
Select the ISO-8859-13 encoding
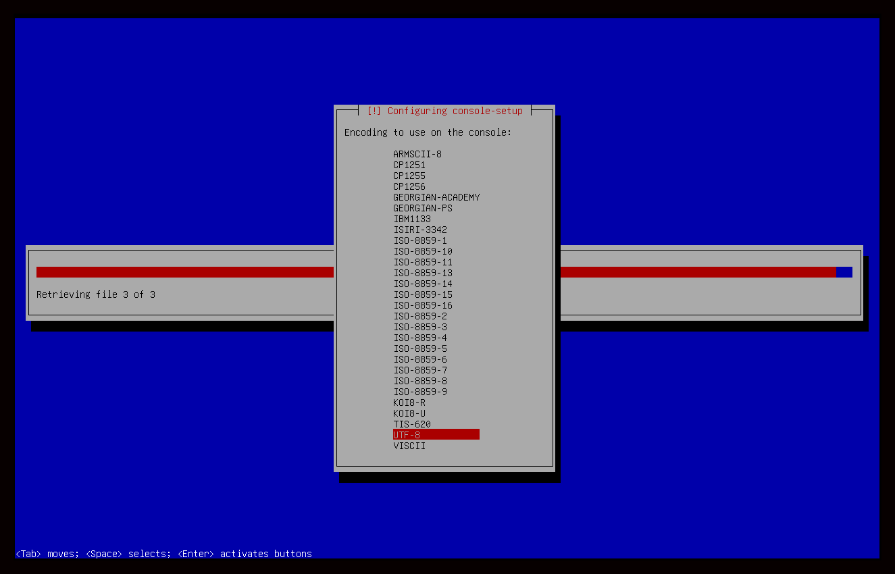tap(423, 273)
